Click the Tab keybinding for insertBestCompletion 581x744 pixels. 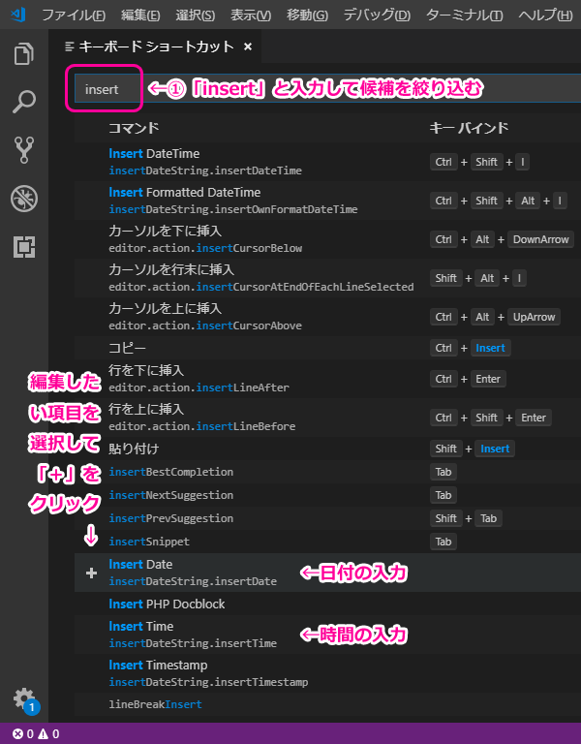443,472
